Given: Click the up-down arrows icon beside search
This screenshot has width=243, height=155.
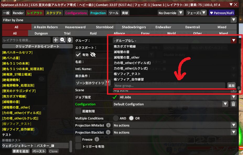Looking at the screenshot, I should [69, 40].
